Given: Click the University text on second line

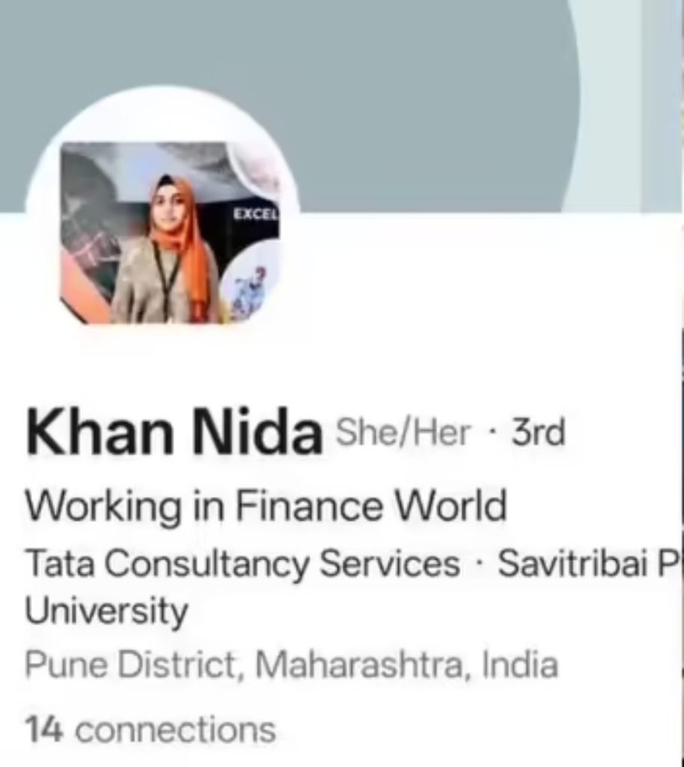Looking at the screenshot, I should (106, 611).
